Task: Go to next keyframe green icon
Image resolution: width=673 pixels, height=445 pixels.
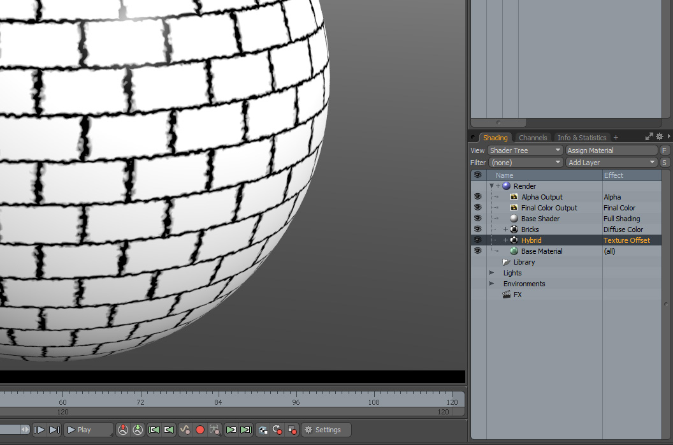Action: [231, 430]
